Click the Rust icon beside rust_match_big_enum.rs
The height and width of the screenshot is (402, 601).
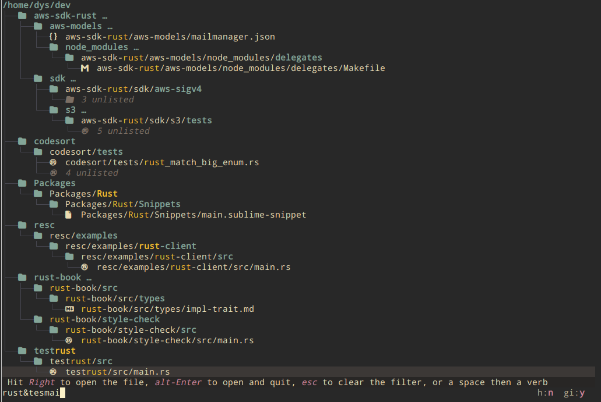(x=54, y=162)
